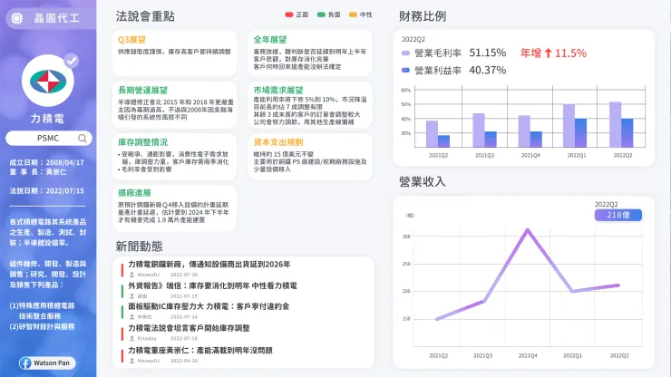Open the 力積電 company logo
The image size is (671, 377).
(x=47, y=81)
